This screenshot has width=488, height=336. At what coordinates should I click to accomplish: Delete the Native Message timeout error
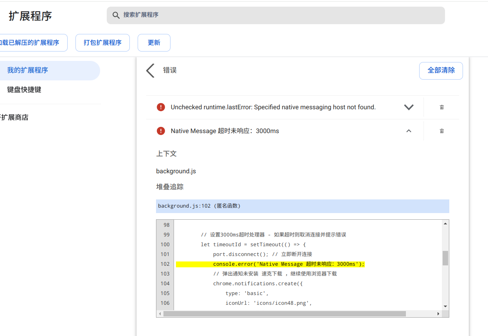(x=442, y=131)
